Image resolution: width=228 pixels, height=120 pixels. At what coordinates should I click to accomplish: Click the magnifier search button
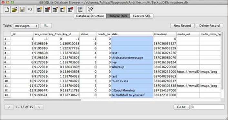(46, 26)
